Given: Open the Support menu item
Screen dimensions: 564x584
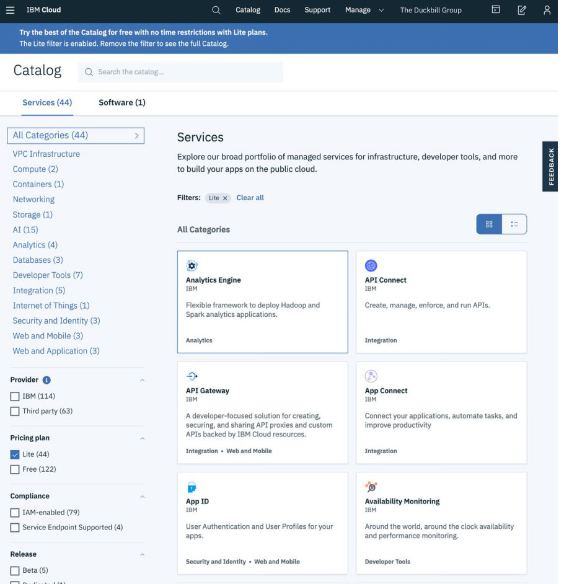Looking at the screenshot, I should 317,10.
